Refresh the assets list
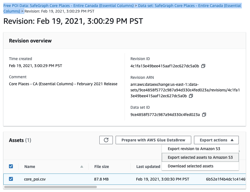 coord(106,140)
